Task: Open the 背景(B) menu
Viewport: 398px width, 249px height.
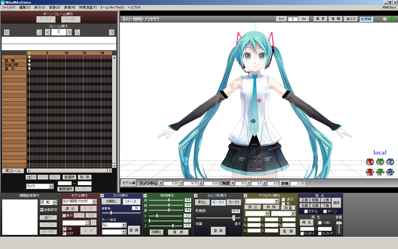Action: 54,7
